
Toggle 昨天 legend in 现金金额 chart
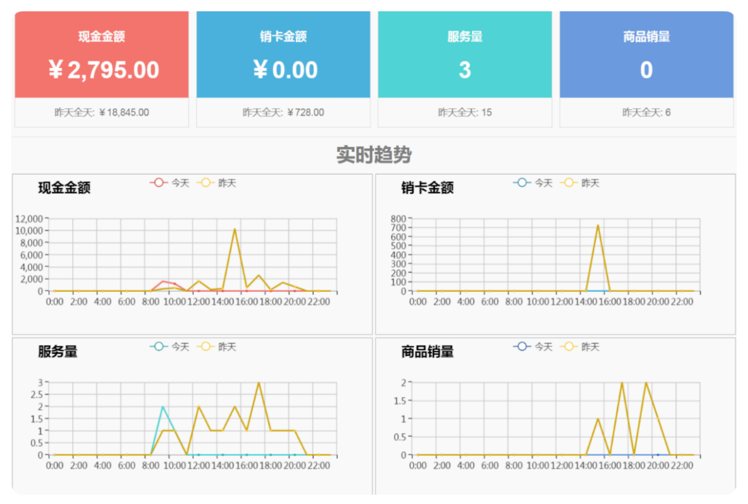[x=216, y=183]
